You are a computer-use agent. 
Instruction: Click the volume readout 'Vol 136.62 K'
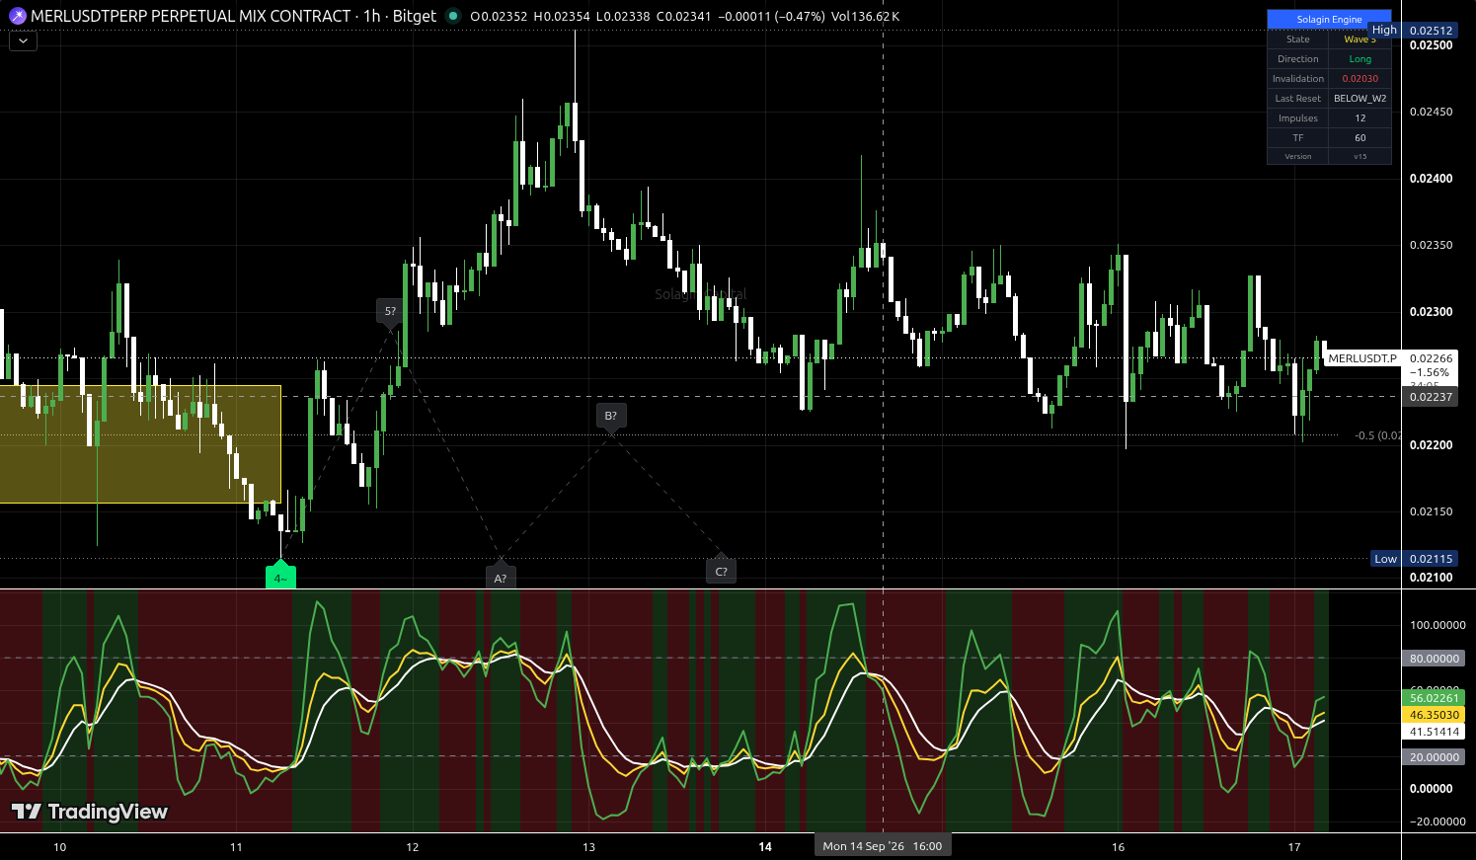[x=865, y=16]
